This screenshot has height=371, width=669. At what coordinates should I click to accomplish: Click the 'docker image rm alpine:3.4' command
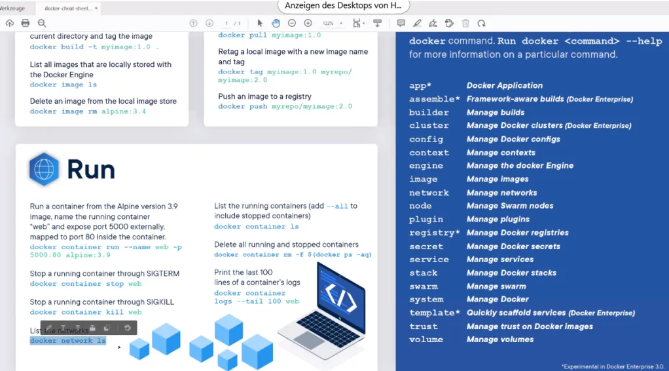pos(88,111)
